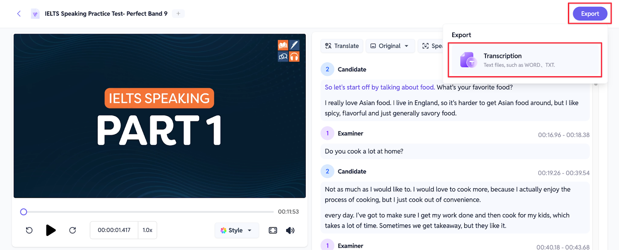Click the Examiner speaker name at 00:16.96
This screenshot has height=250, width=619.
(x=351, y=133)
